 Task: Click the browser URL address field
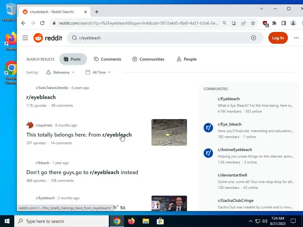pyautogui.click(x=138, y=23)
